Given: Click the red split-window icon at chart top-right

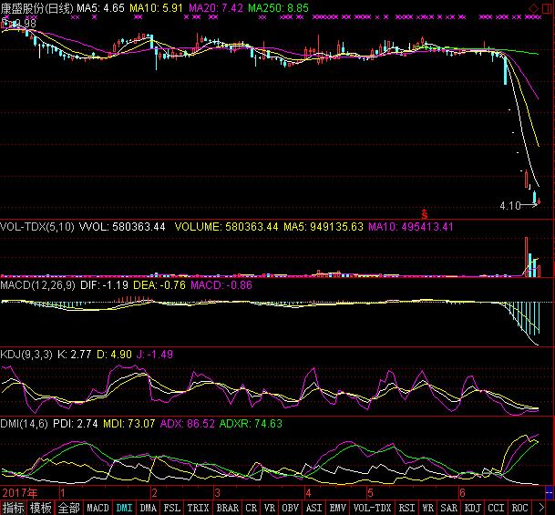Looking at the screenshot, I should (548, 8).
